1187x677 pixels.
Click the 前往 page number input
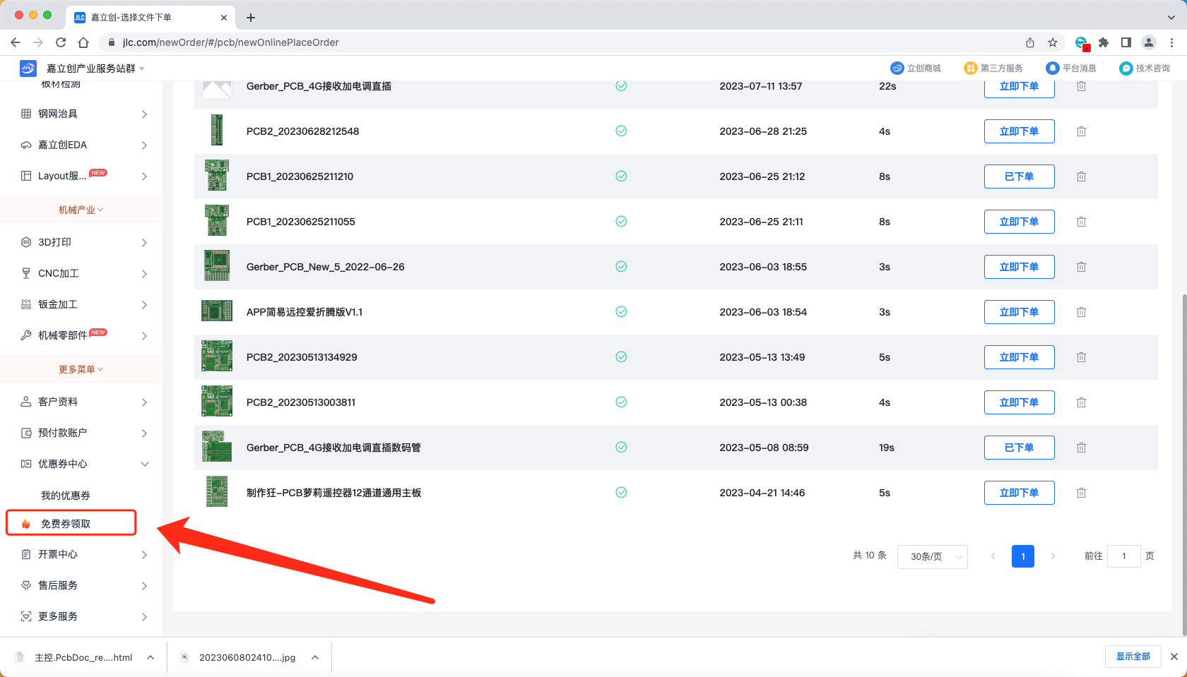click(x=1124, y=556)
